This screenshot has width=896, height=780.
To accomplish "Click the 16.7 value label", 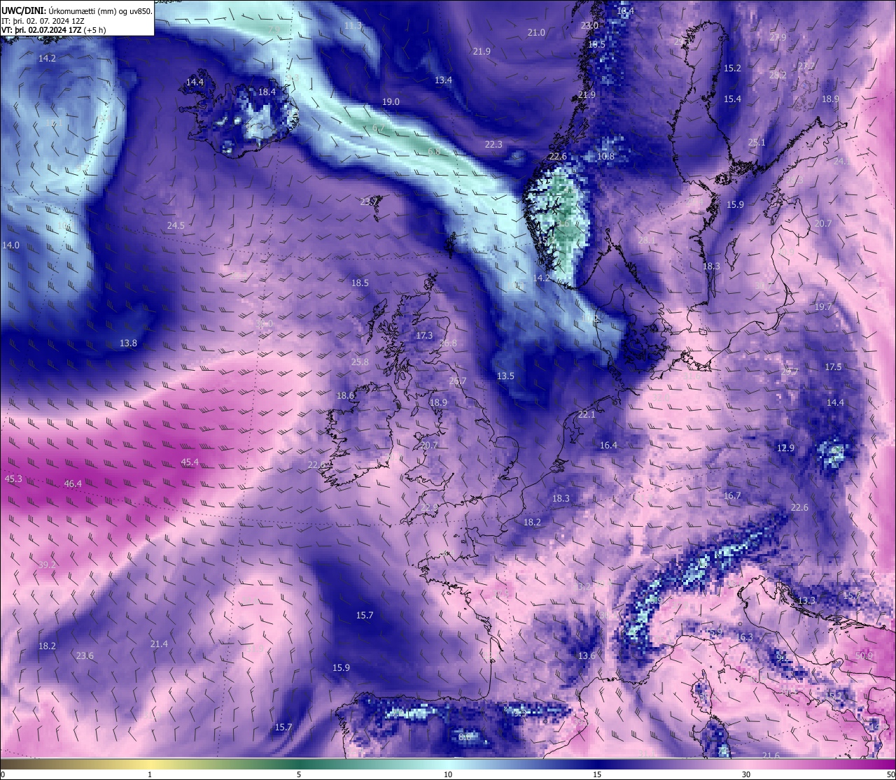I will tap(732, 495).
